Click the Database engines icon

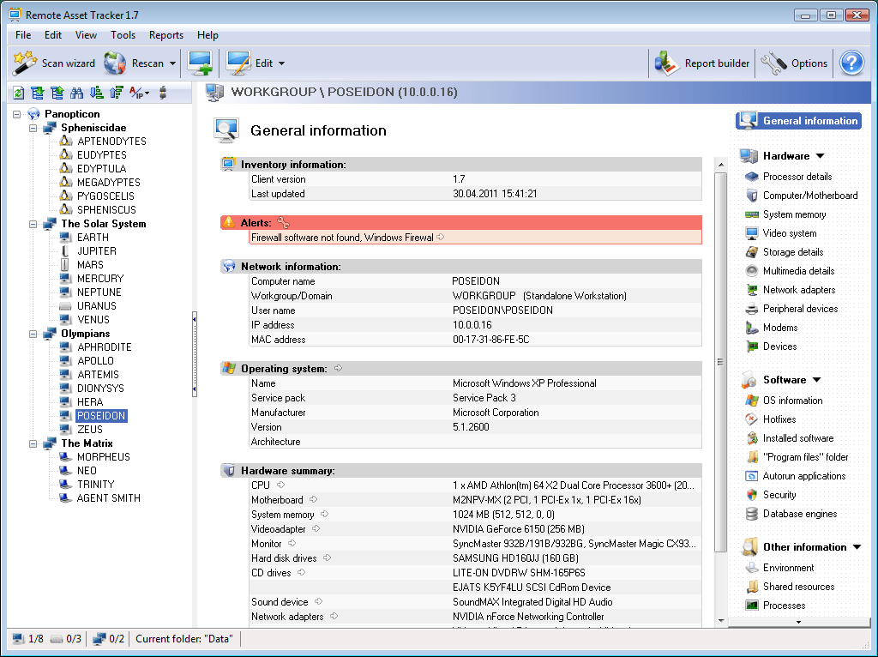(x=752, y=514)
